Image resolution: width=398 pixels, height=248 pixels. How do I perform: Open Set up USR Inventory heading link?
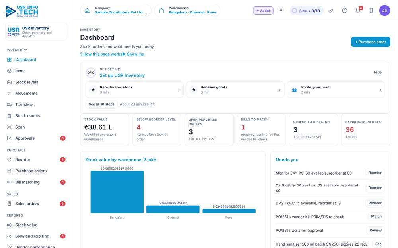point(122,75)
